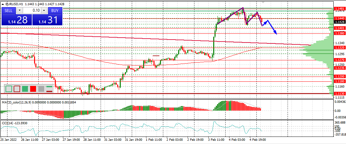Click the SELL button in one-click trading panel
Screen dimensions: 346x144
(8, 10)
